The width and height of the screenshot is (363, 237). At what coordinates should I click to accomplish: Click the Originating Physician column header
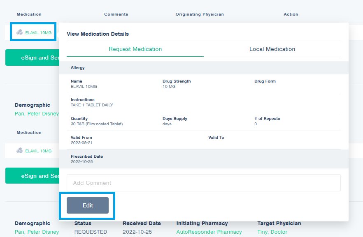tap(200, 14)
